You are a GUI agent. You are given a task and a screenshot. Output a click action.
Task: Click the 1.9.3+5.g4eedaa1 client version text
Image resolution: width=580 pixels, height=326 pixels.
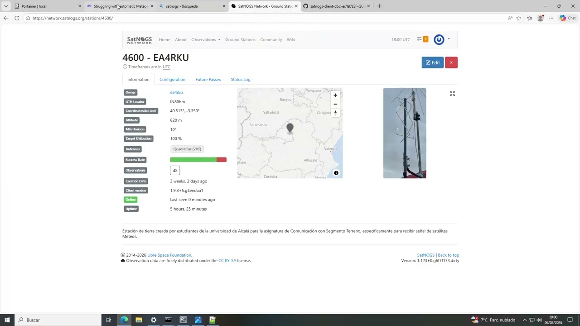(187, 191)
